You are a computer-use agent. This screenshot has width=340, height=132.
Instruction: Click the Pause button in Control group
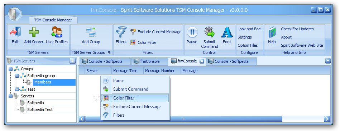click(192, 35)
